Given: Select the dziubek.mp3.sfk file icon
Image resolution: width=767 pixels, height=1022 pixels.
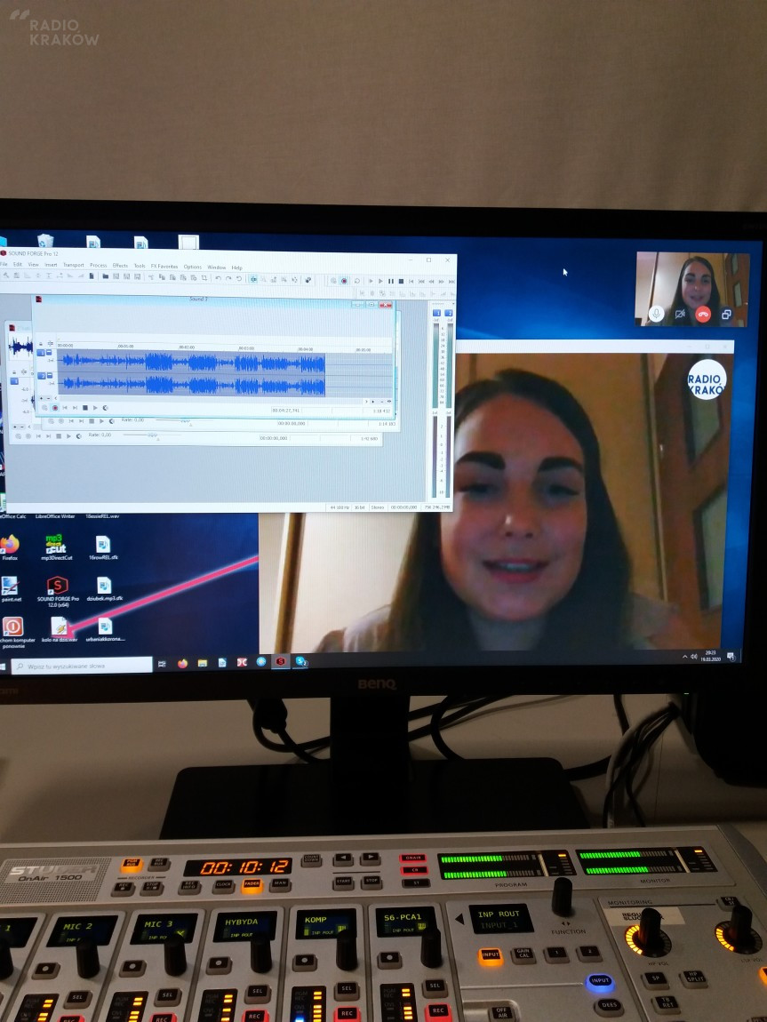Looking at the screenshot, I should pyautogui.click(x=104, y=587).
